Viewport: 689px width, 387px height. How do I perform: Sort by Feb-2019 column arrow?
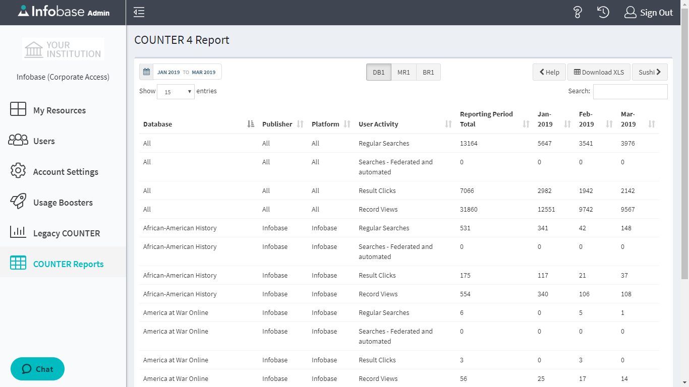[x=609, y=124]
